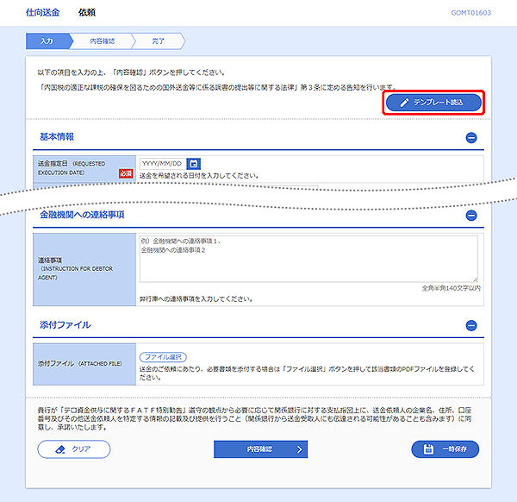Click the YYYY/MM/DD date input field
517x502 pixels.
163,164
